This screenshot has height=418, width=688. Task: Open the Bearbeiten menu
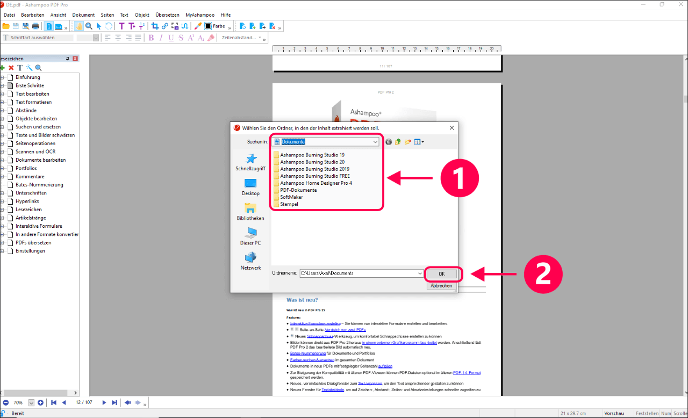(33, 15)
